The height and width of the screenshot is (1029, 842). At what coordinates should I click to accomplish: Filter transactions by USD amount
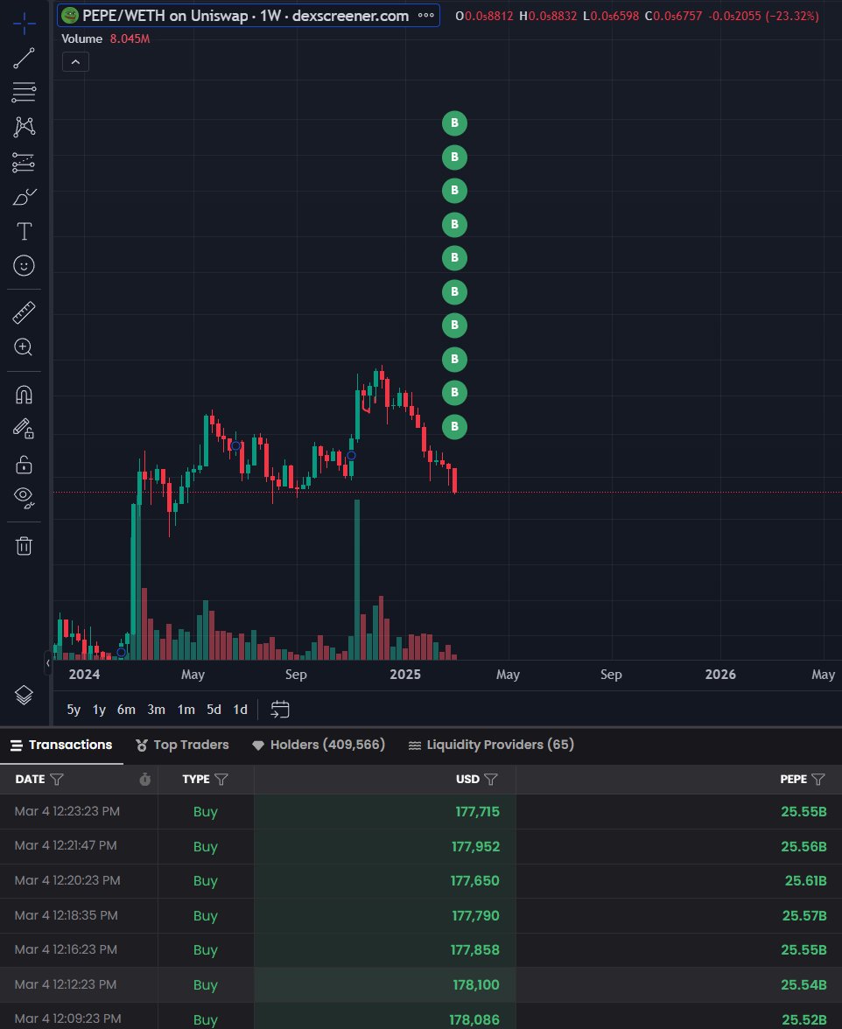point(491,779)
